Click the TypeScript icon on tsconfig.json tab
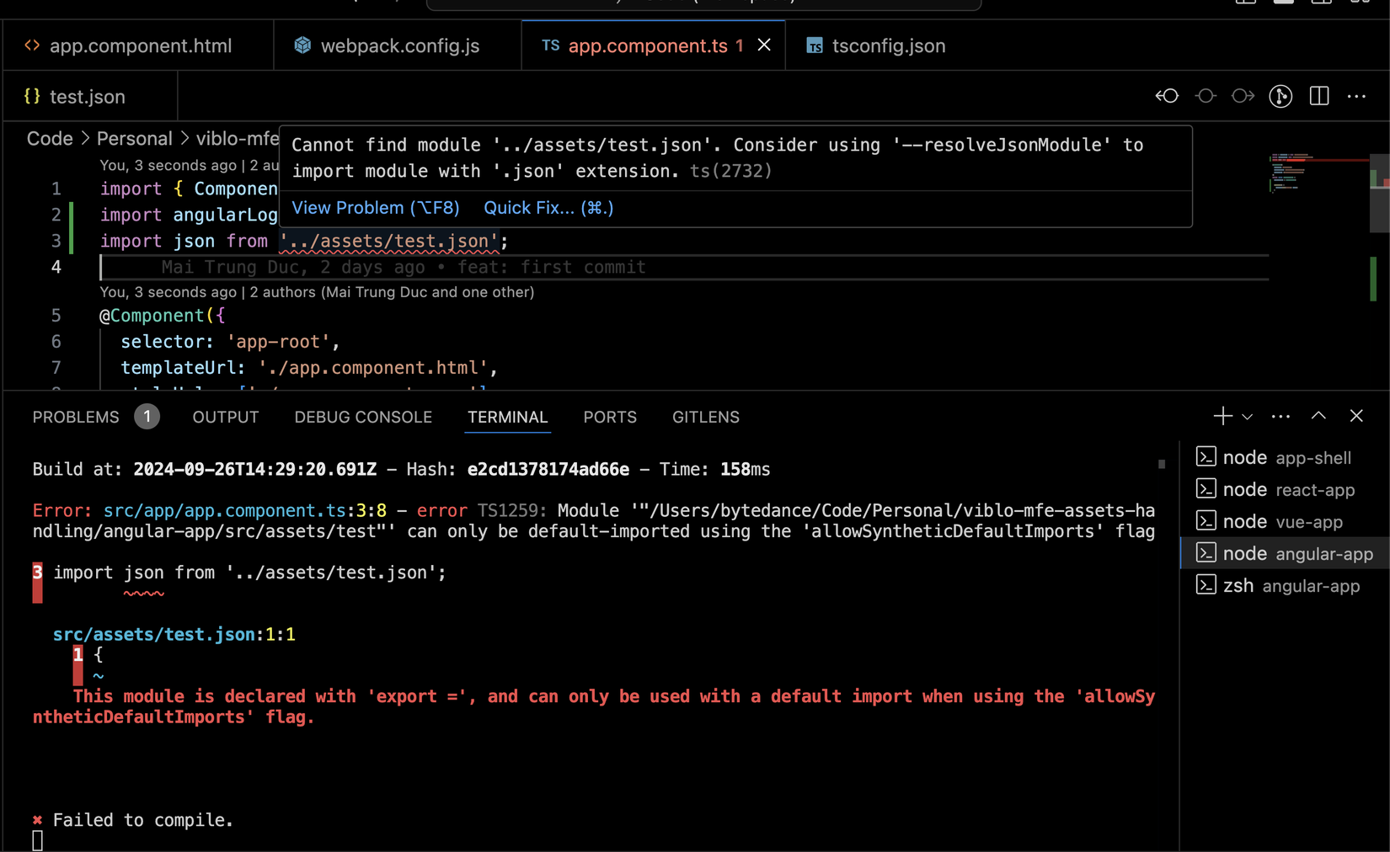The width and height of the screenshot is (1390, 852). pyautogui.click(x=815, y=45)
